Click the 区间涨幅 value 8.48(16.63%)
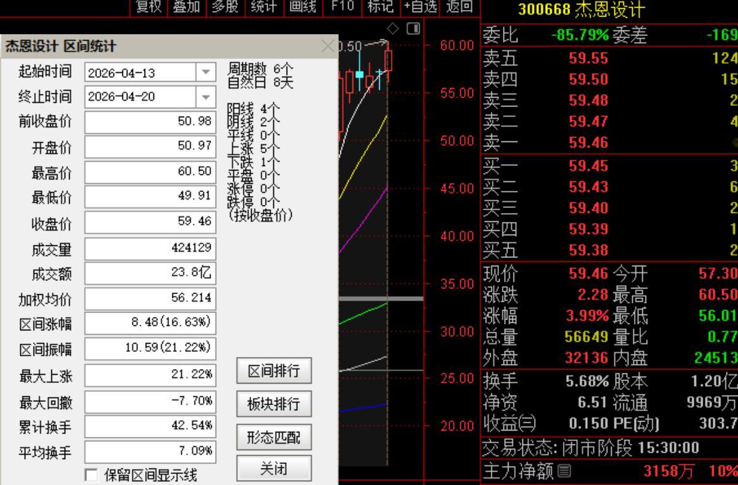The height and width of the screenshot is (485, 738). 150,323
